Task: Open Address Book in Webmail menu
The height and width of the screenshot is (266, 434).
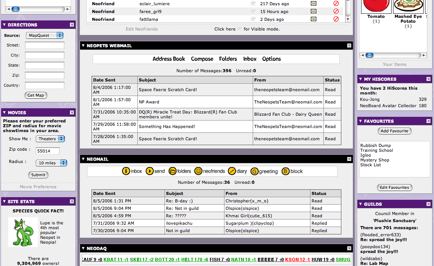Action: [x=169, y=59]
